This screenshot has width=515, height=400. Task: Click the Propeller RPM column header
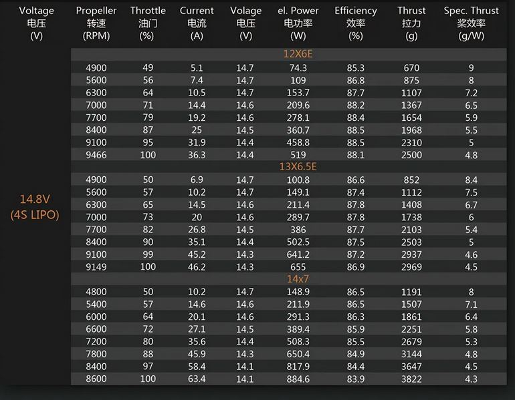(96, 23)
